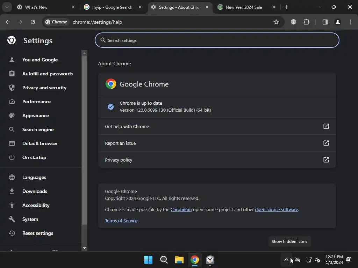Click the Report an issue external link icon
358x268 pixels.
(x=326, y=143)
